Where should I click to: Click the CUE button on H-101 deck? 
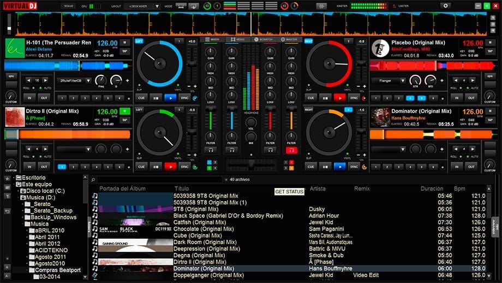pyautogui.click(x=141, y=98)
